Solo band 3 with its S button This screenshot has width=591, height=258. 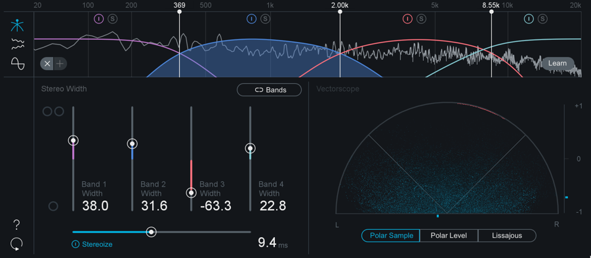[421, 19]
